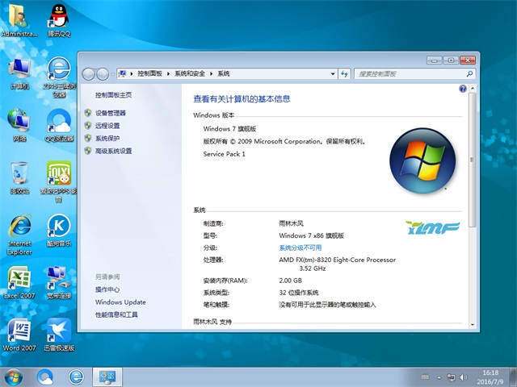517x387 pixels.
Task: Click the Show Desktop strip
Action: [513, 377]
